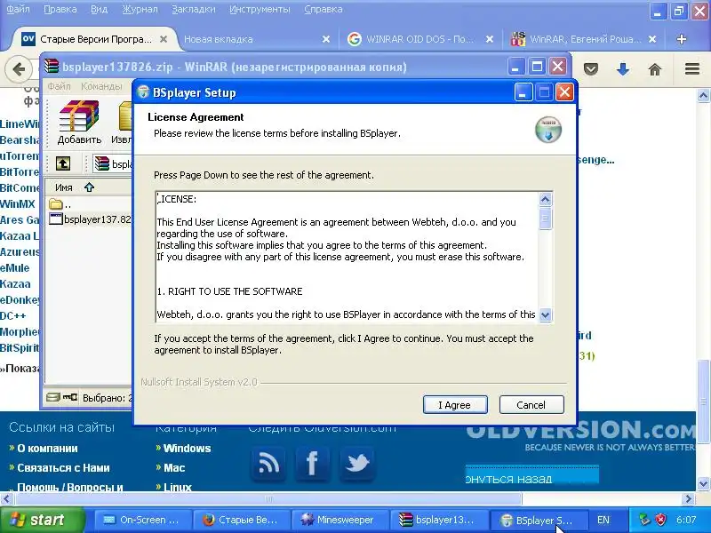Open the Mac category link
The width and height of the screenshot is (711, 533).
coord(174,468)
